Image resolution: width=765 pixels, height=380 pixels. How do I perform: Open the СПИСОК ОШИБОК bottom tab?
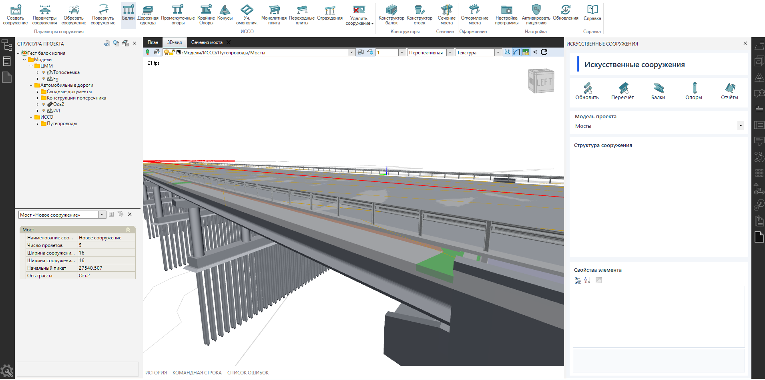point(248,373)
